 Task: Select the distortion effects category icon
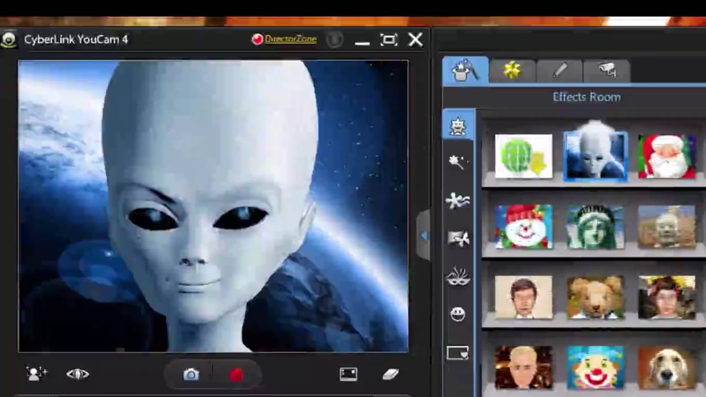458,238
